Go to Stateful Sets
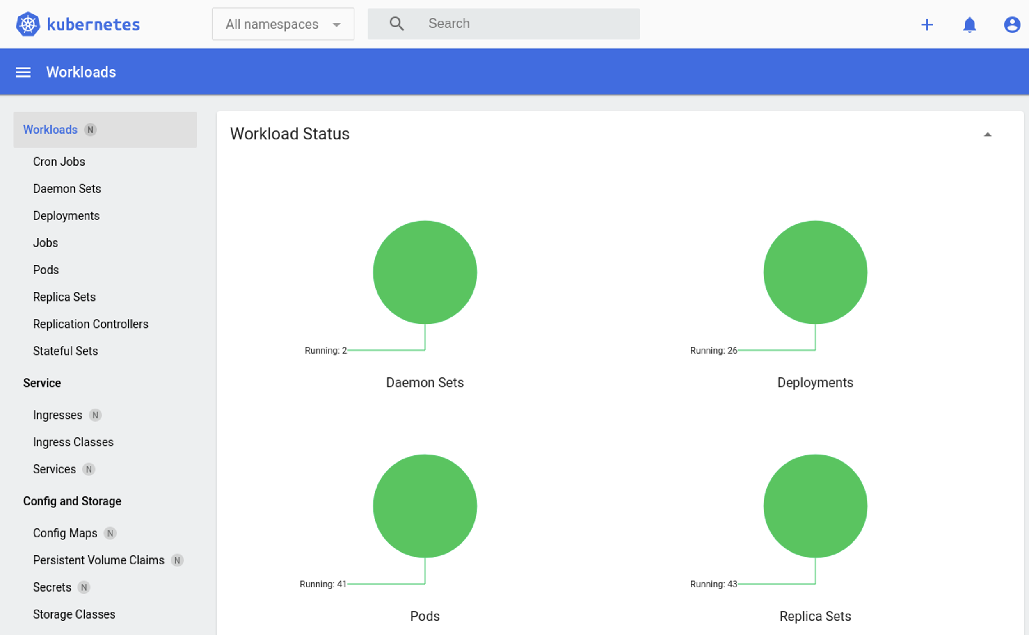Image resolution: width=1029 pixels, height=635 pixels. click(x=66, y=351)
